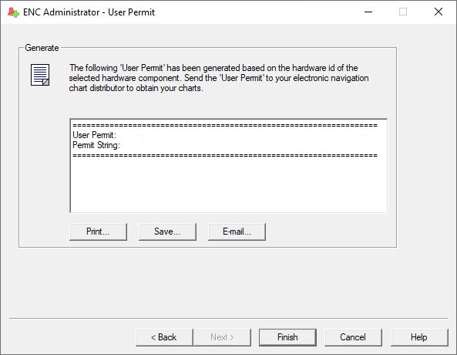Place cursor on the 'Permit String:' line
The image size is (457, 355).
click(x=96, y=145)
